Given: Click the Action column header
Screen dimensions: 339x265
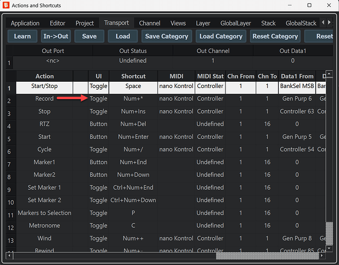Looking at the screenshot, I should coord(45,76).
